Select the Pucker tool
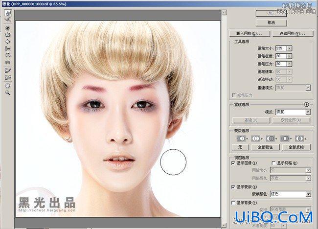This screenshot has height=229, width=318. (x=8, y=35)
